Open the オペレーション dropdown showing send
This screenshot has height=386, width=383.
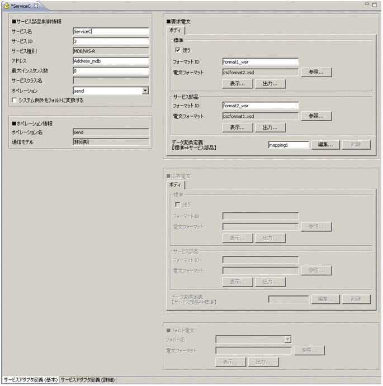[145, 90]
